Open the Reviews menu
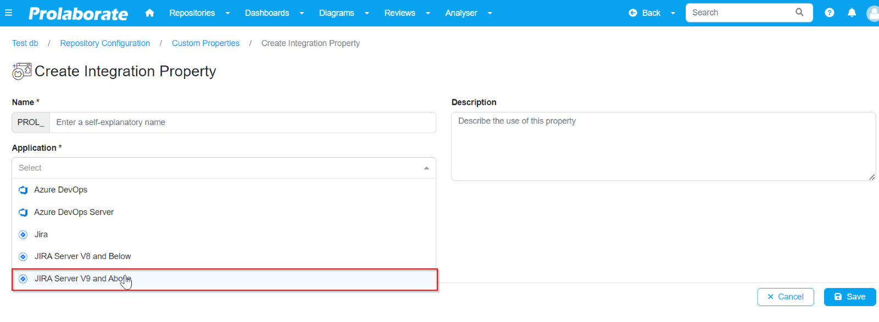Viewport: 879px width, 322px height. tap(399, 13)
